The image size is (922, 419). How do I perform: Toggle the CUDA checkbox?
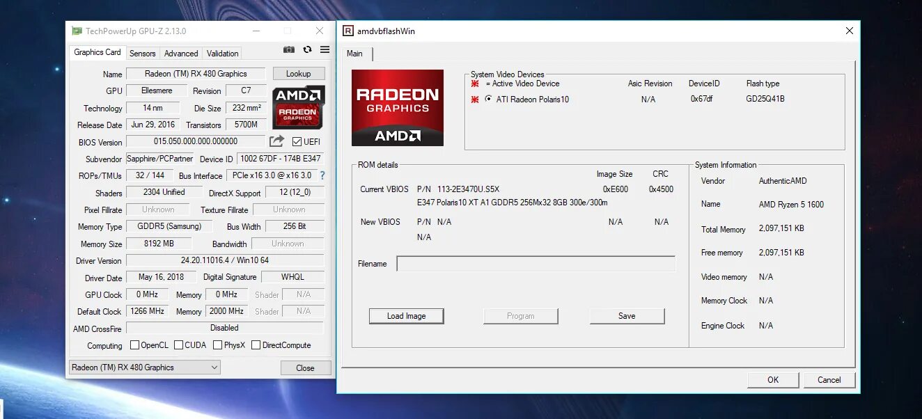click(x=179, y=345)
